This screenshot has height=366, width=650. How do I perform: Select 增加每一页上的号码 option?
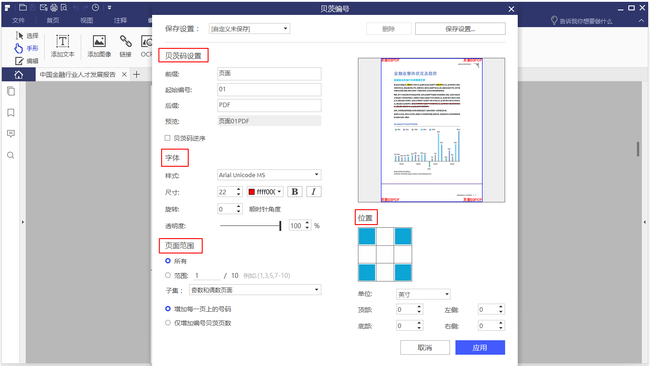(x=168, y=309)
